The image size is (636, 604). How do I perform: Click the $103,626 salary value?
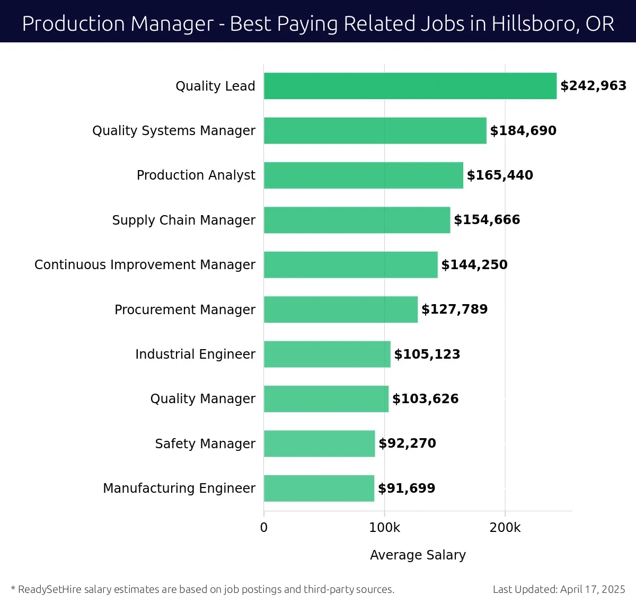tap(426, 399)
